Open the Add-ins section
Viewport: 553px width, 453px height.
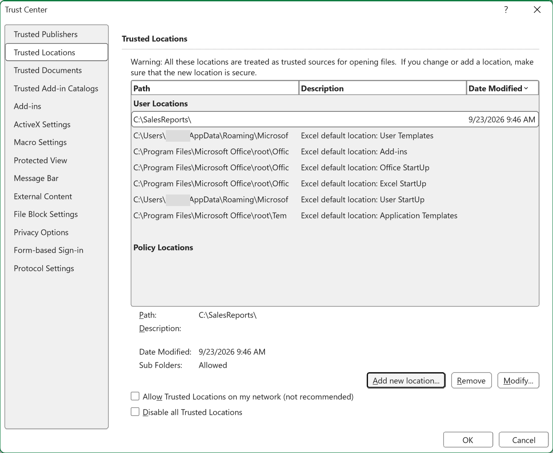click(x=56, y=106)
